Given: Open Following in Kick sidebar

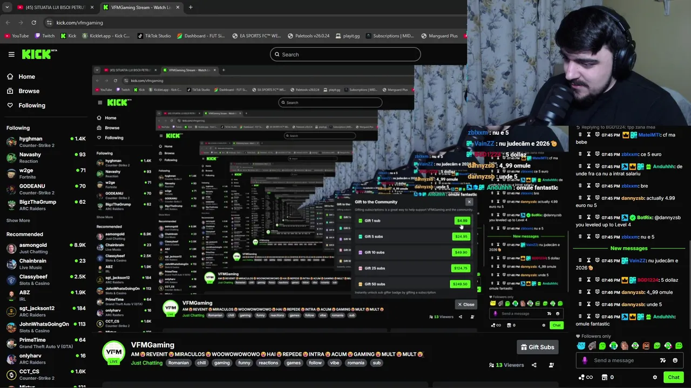Looking at the screenshot, I should coord(32,105).
